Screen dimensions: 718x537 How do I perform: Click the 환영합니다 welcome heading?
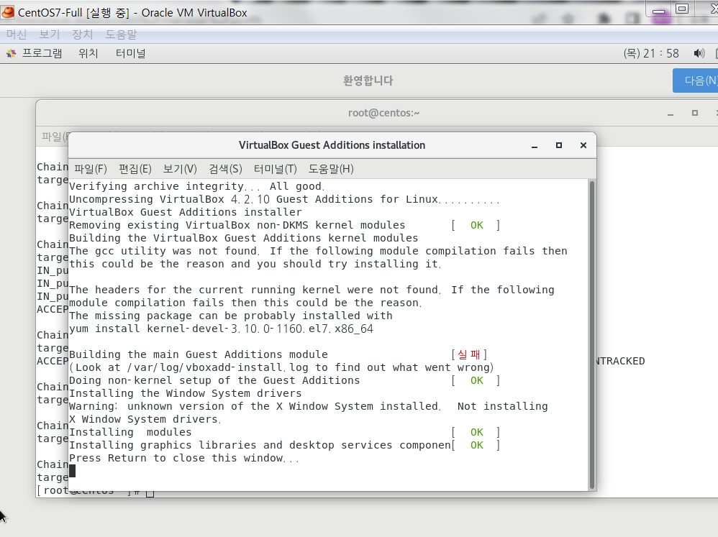coord(368,81)
